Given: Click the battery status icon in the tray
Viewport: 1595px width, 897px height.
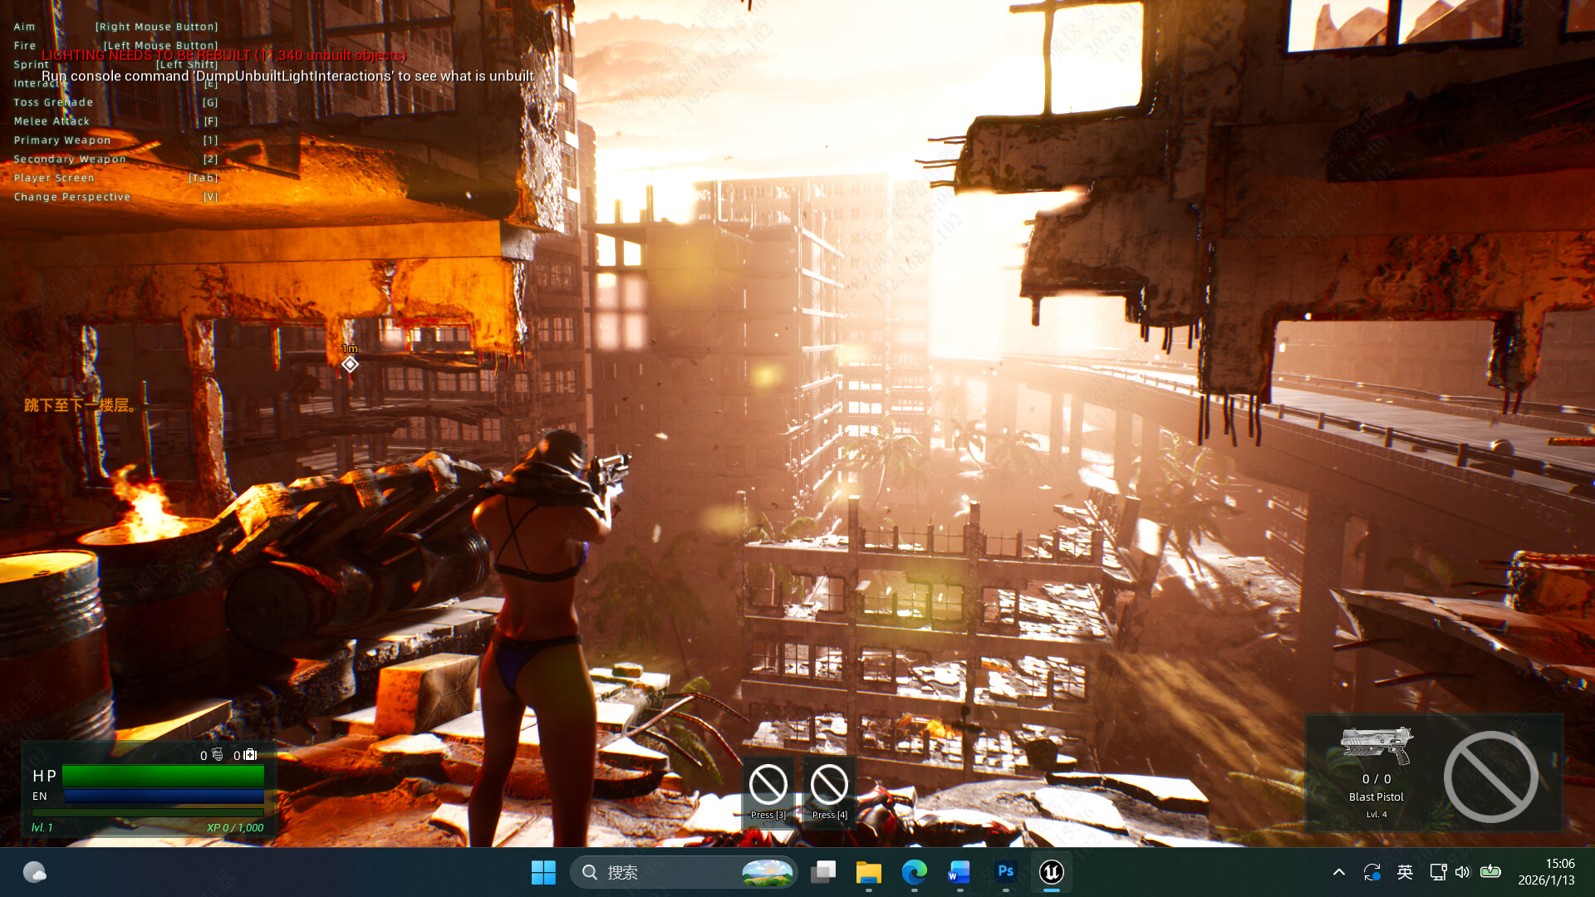Looking at the screenshot, I should point(1491,873).
